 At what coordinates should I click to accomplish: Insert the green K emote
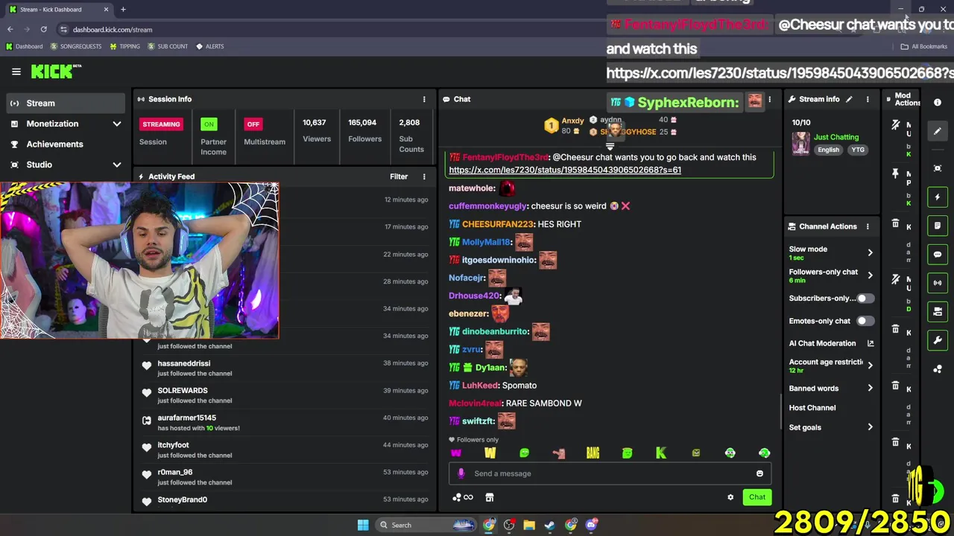(x=661, y=453)
